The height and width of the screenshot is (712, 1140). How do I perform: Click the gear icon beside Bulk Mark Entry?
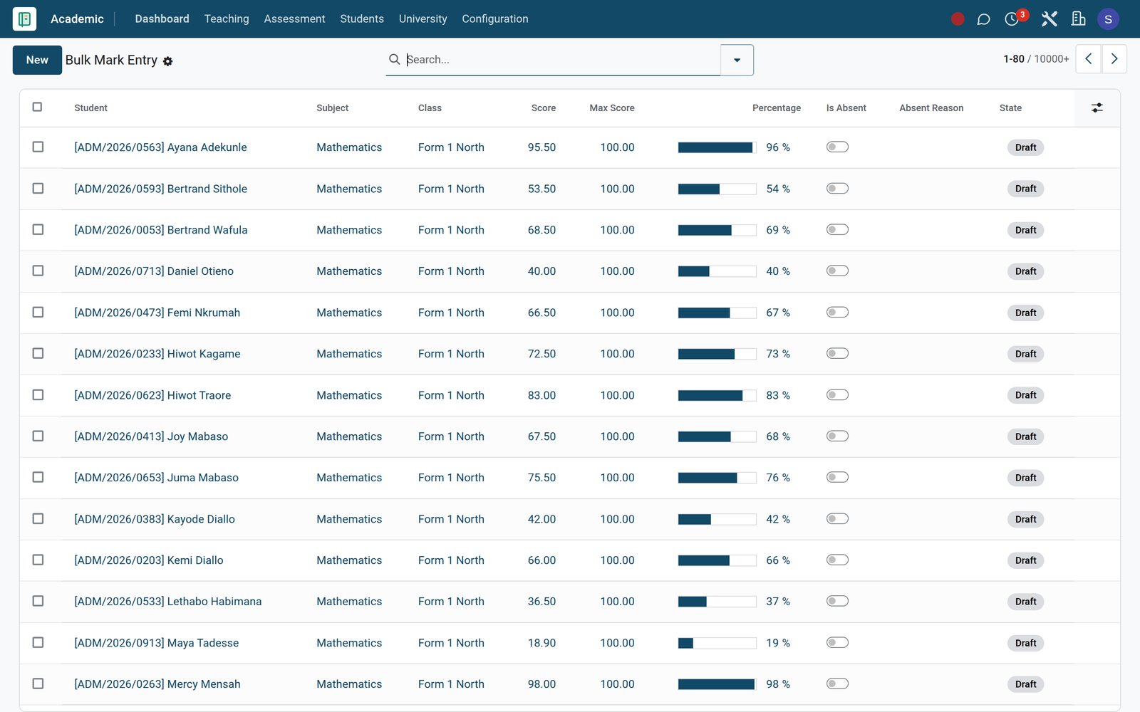click(x=168, y=61)
